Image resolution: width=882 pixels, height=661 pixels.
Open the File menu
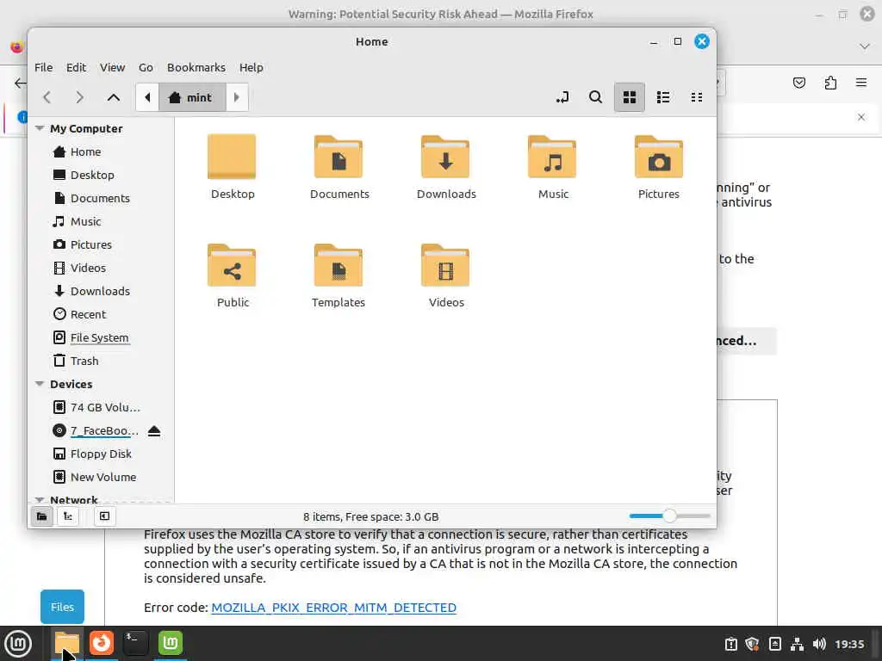[x=43, y=67]
